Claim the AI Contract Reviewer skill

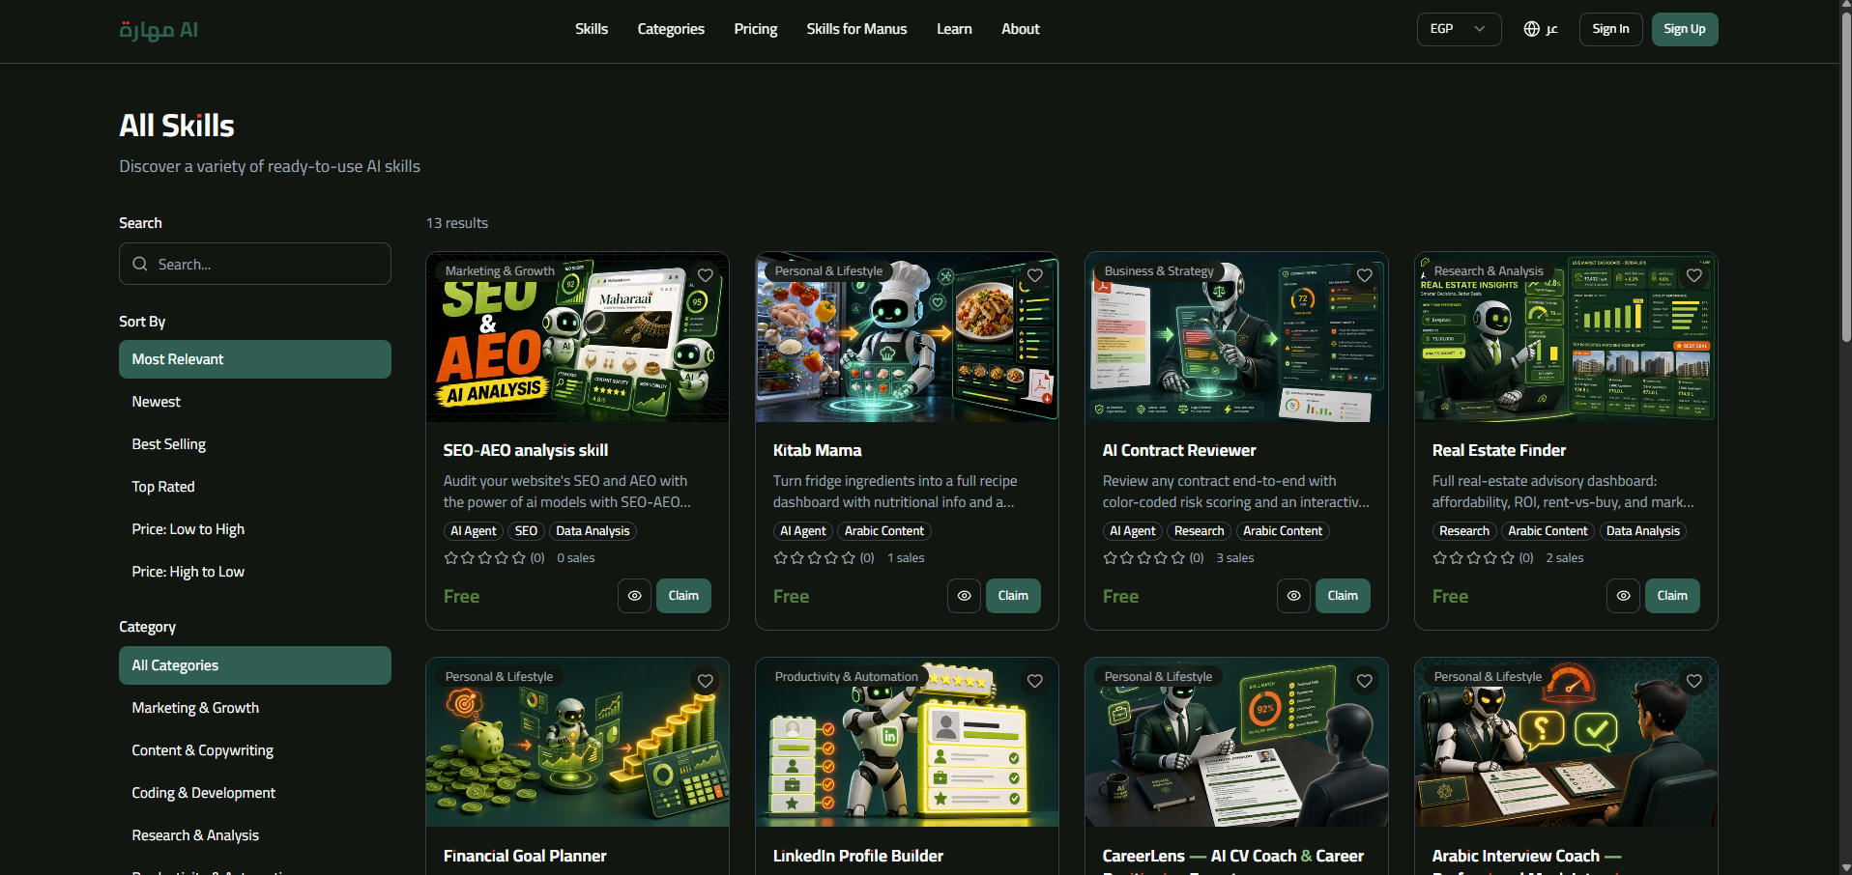tap(1343, 596)
